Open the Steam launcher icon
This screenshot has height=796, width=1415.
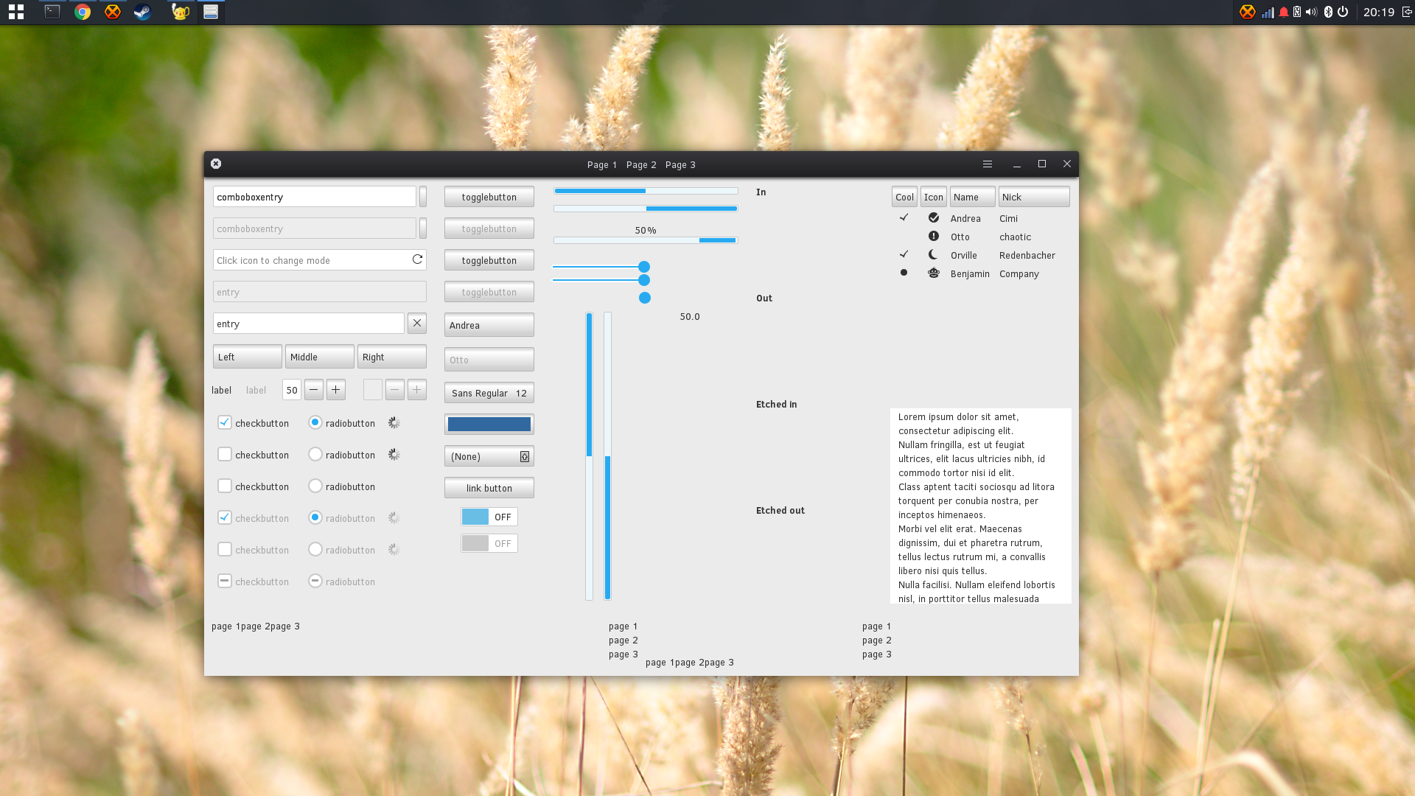pos(142,12)
